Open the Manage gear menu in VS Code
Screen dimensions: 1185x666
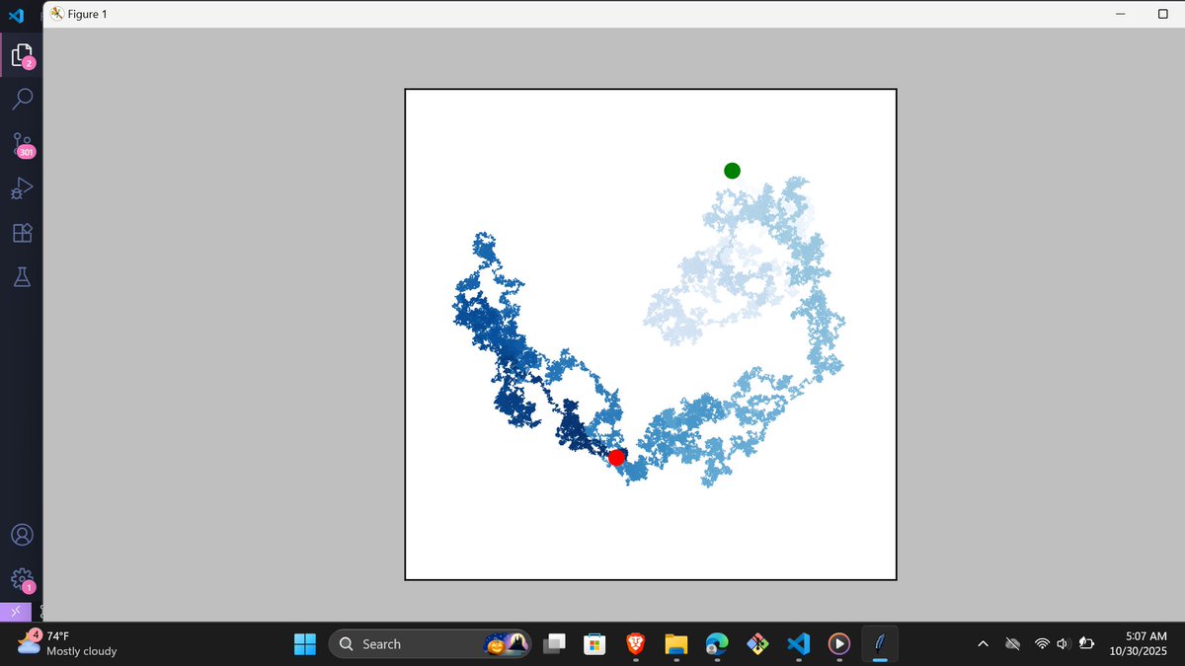(x=22, y=578)
